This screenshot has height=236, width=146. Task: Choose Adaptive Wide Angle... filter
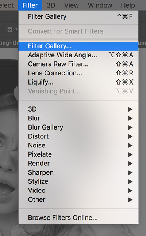78,55
